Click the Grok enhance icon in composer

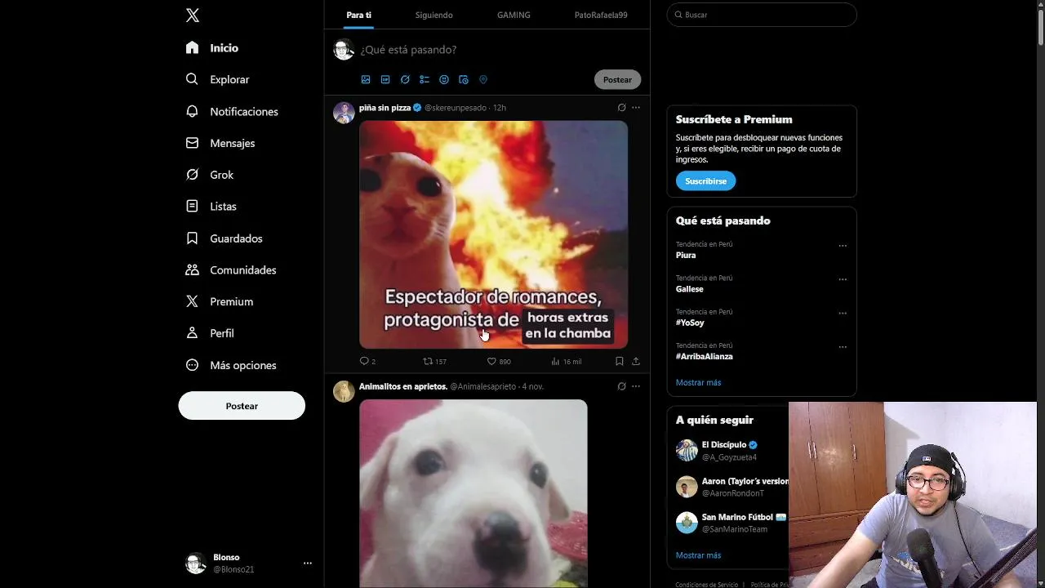[405, 79]
